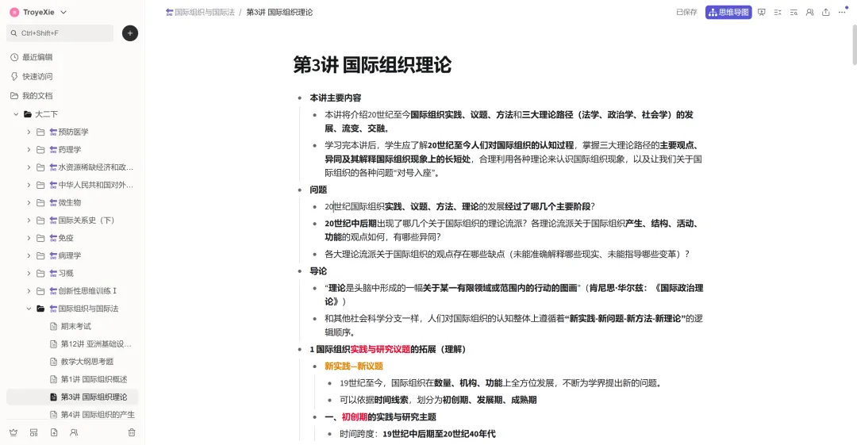Click the folder icon beside 我的文档

point(14,96)
